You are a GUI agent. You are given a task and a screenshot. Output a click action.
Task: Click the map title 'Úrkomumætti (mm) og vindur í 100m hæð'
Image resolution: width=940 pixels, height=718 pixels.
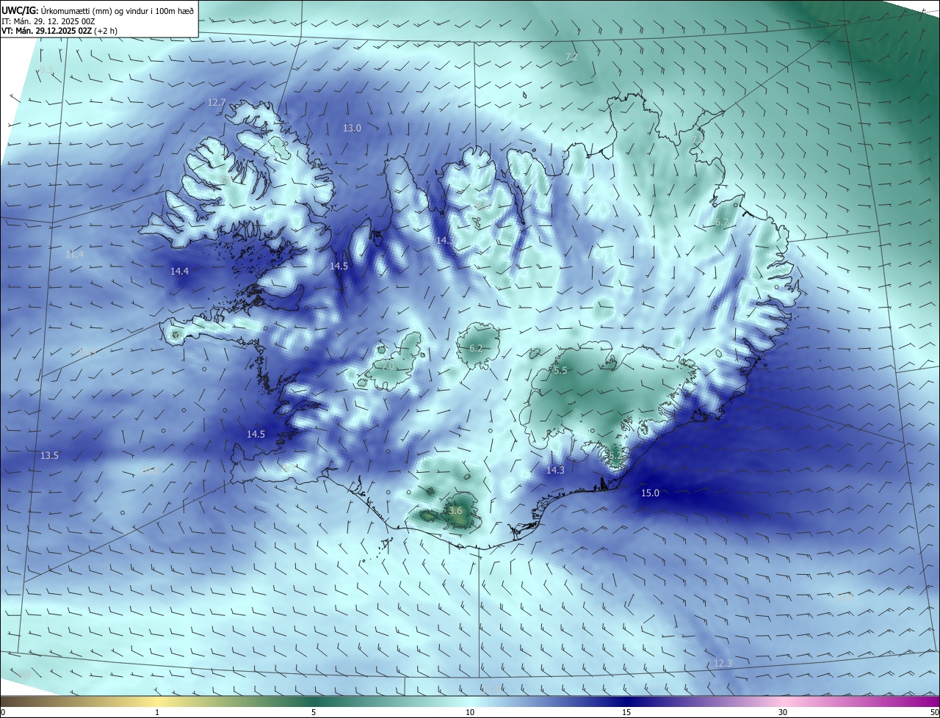(x=117, y=10)
